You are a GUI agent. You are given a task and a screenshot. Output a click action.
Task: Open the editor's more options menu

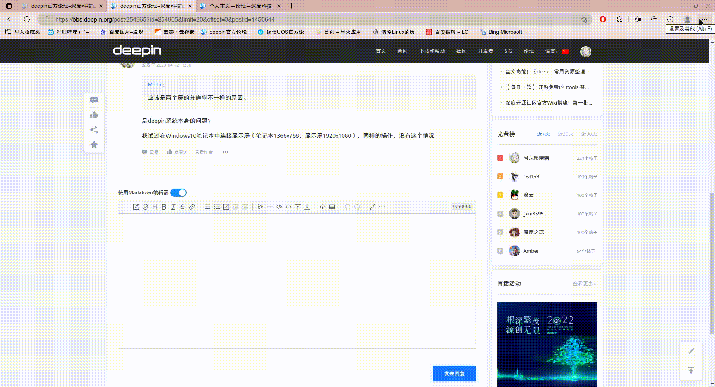(382, 207)
